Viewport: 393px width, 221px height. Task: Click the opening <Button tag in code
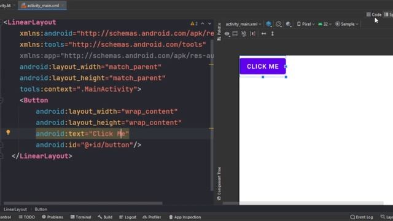[34, 100]
